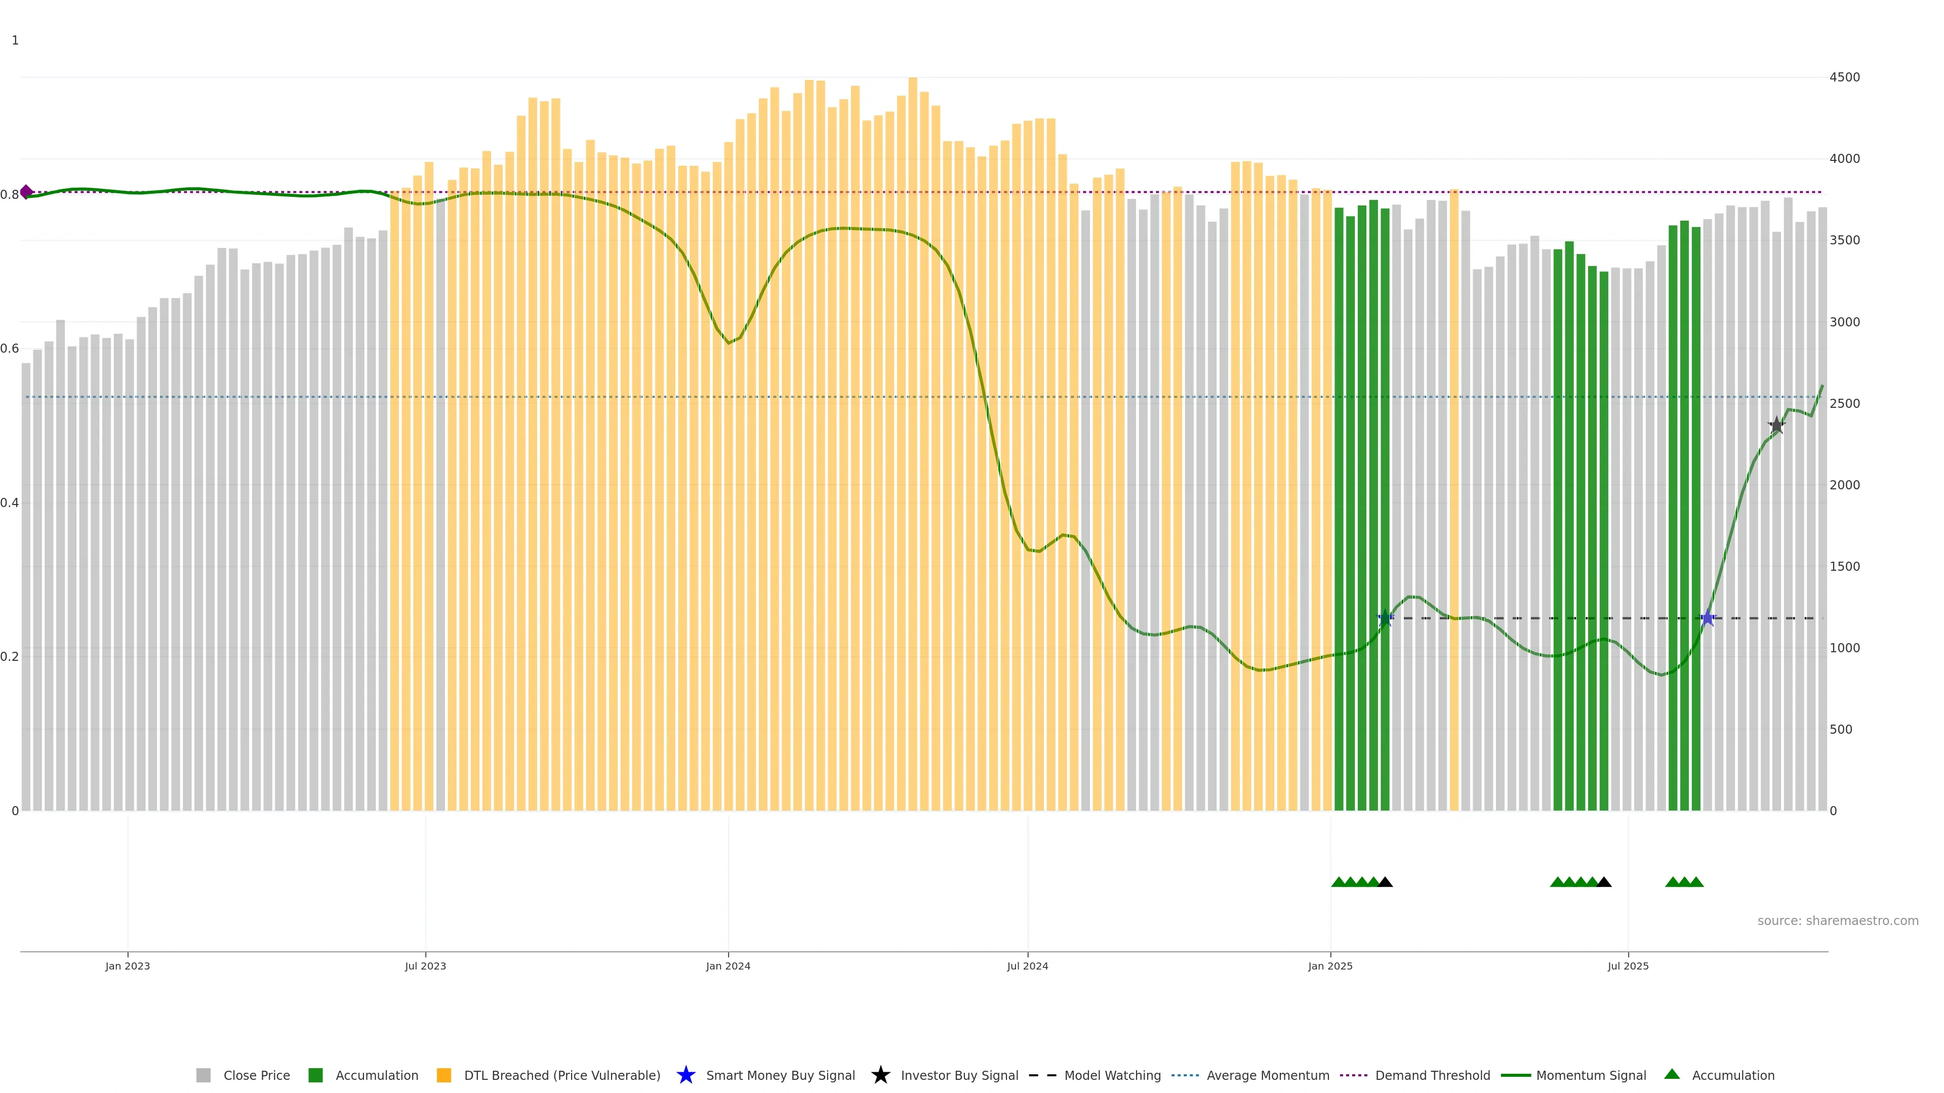Click the green square Accumulation legend swatch
The image size is (1944, 1093).
(x=315, y=1076)
